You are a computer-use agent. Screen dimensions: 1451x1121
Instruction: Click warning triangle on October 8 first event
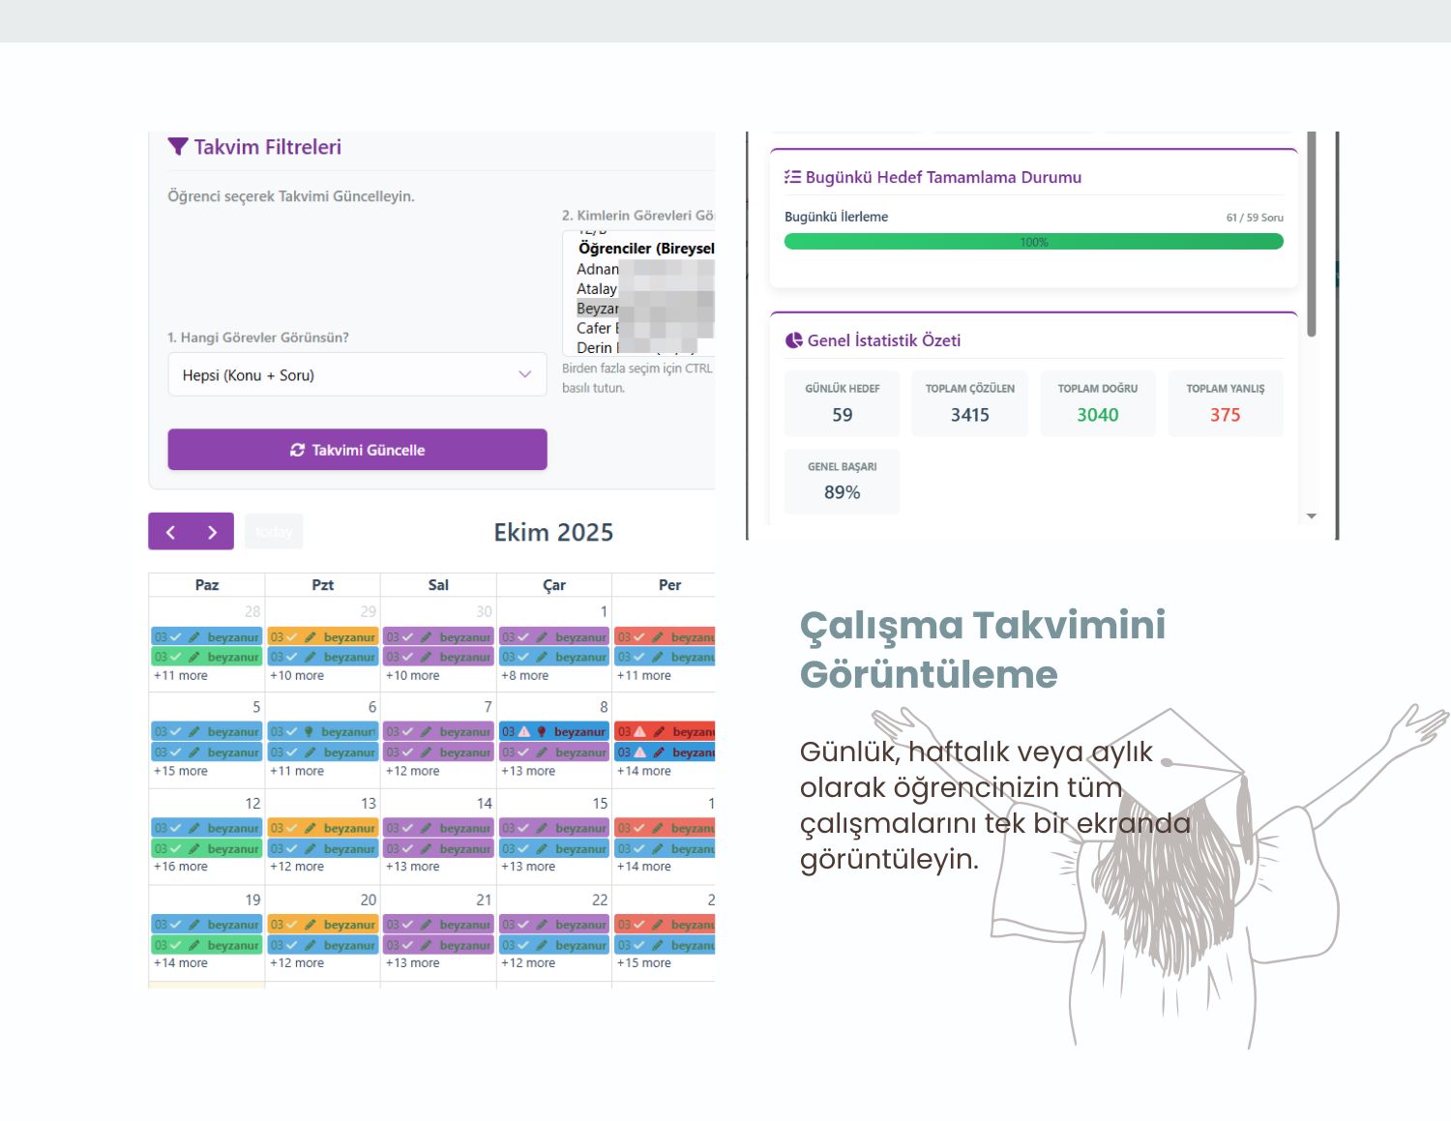click(x=524, y=732)
